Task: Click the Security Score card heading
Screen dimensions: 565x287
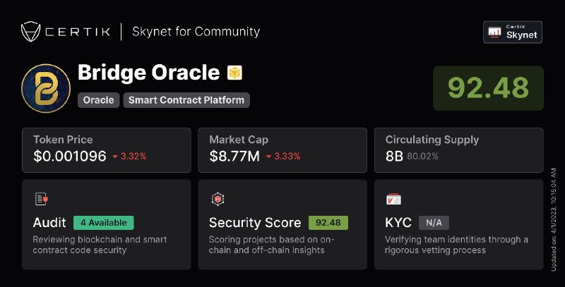Action: [x=255, y=223]
